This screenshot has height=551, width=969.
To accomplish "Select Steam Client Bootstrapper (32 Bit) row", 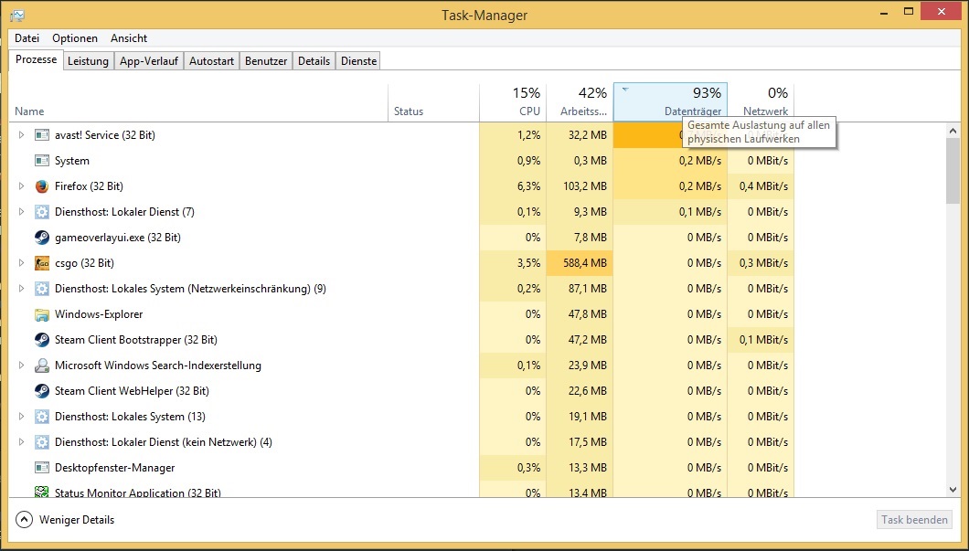I will [401, 340].
